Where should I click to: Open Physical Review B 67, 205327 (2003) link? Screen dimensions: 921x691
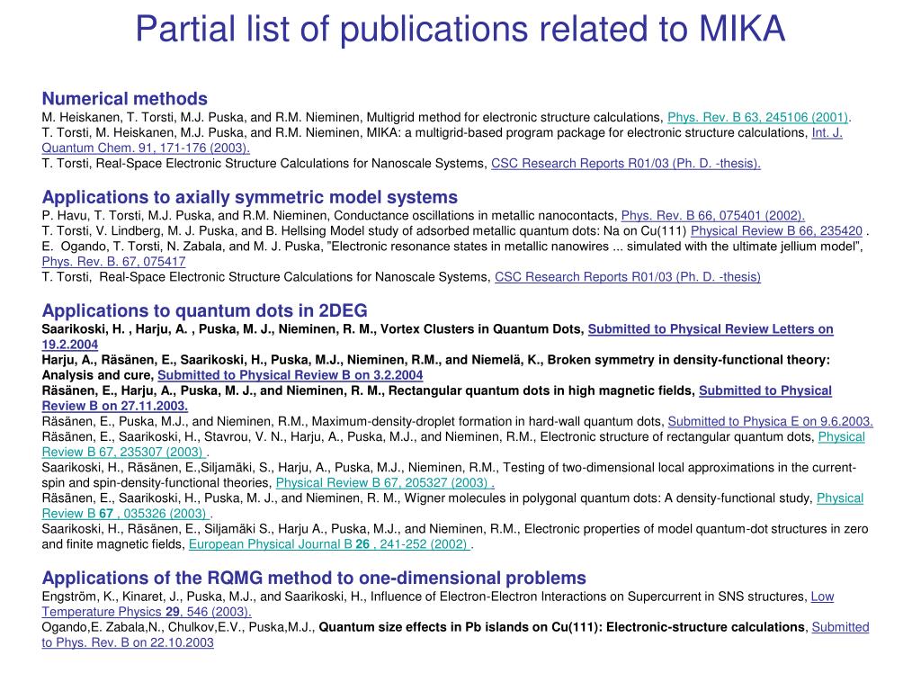(x=385, y=482)
